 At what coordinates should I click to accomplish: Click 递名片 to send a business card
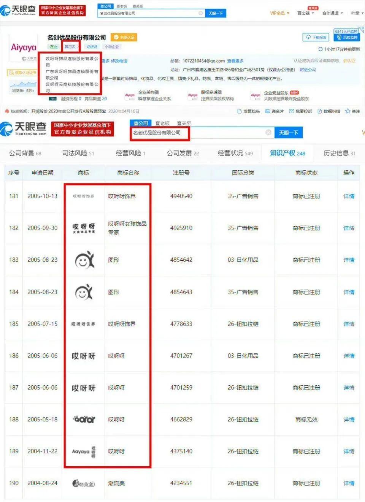pos(275,111)
